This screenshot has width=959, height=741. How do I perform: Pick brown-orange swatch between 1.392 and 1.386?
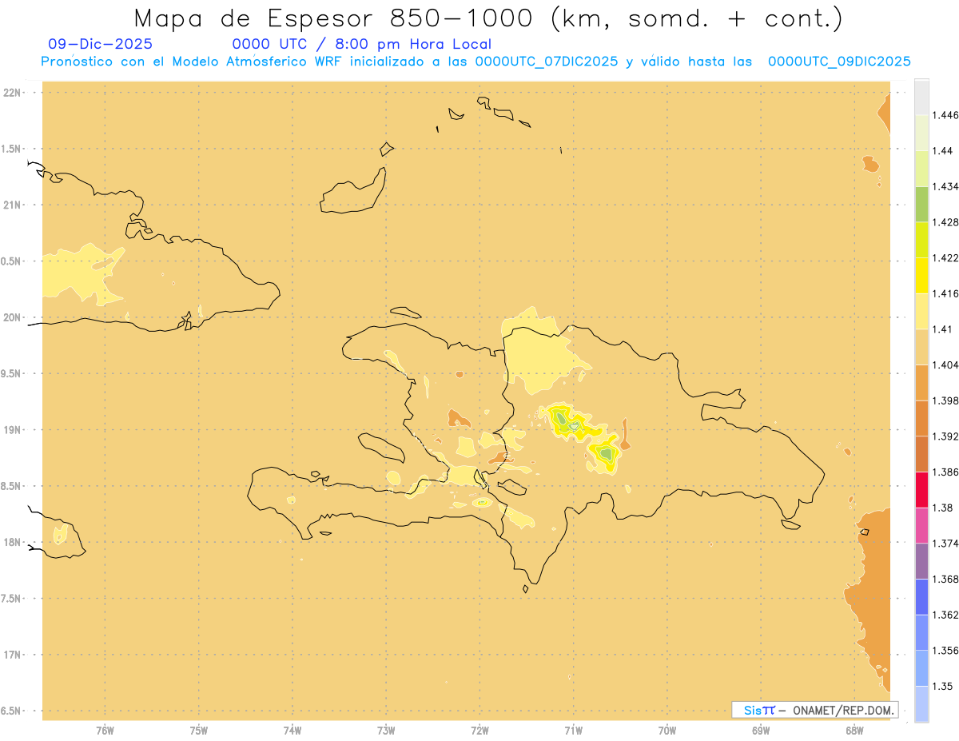click(x=921, y=454)
